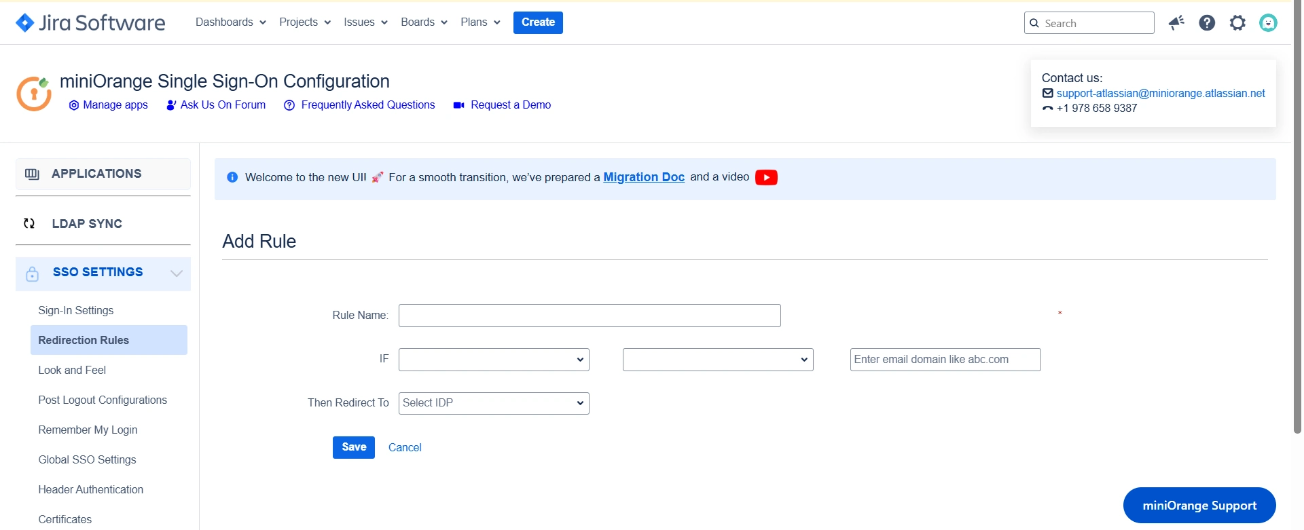Click the Migration Doc link

643,177
